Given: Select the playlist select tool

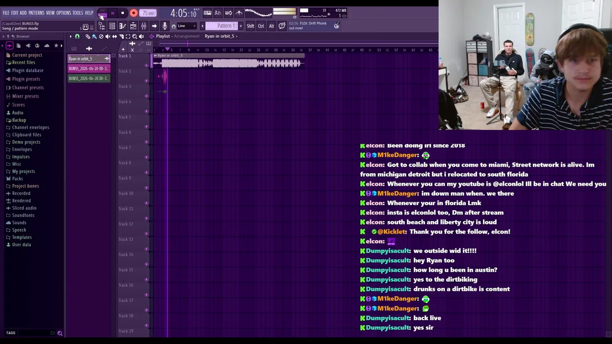Looking at the screenshot, I should (128, 36).
